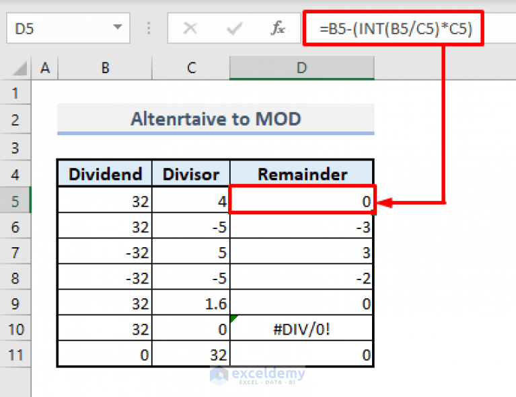The image size is (516, 397).
Task: Select cell B5 with dividend 32
Action: click(x=105, y=200)
